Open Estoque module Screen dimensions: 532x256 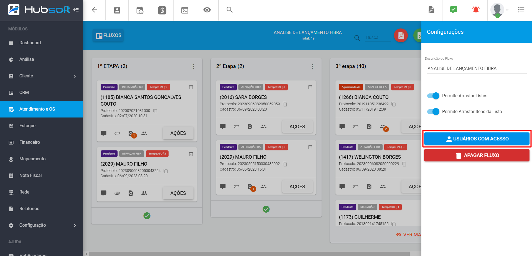[42, 126]
